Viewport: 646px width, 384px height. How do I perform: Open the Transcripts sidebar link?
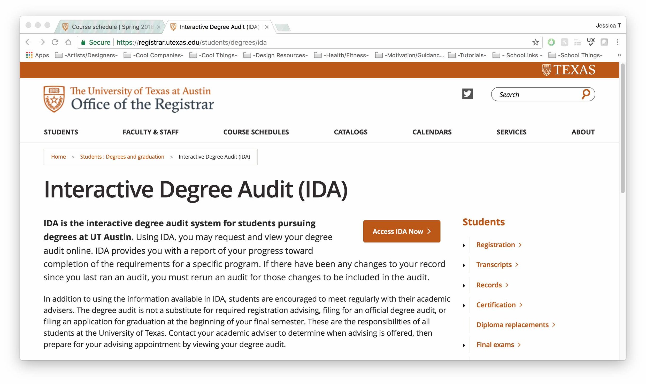coord(497,265)
